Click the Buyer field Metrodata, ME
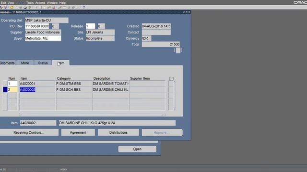Screen dimensions: 307x172 (x=43, y=38)
